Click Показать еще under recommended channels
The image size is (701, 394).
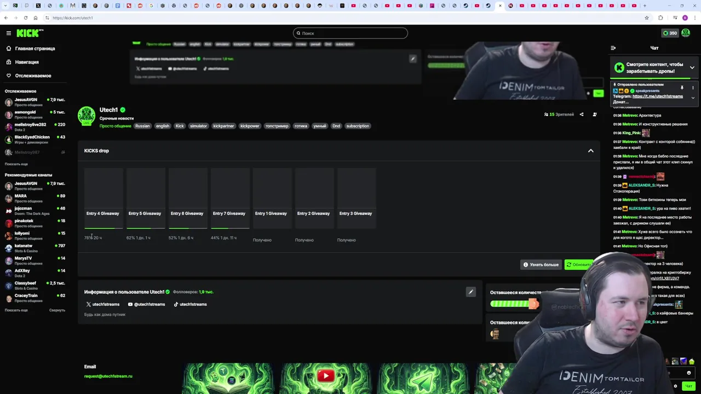tap(16, 310)
